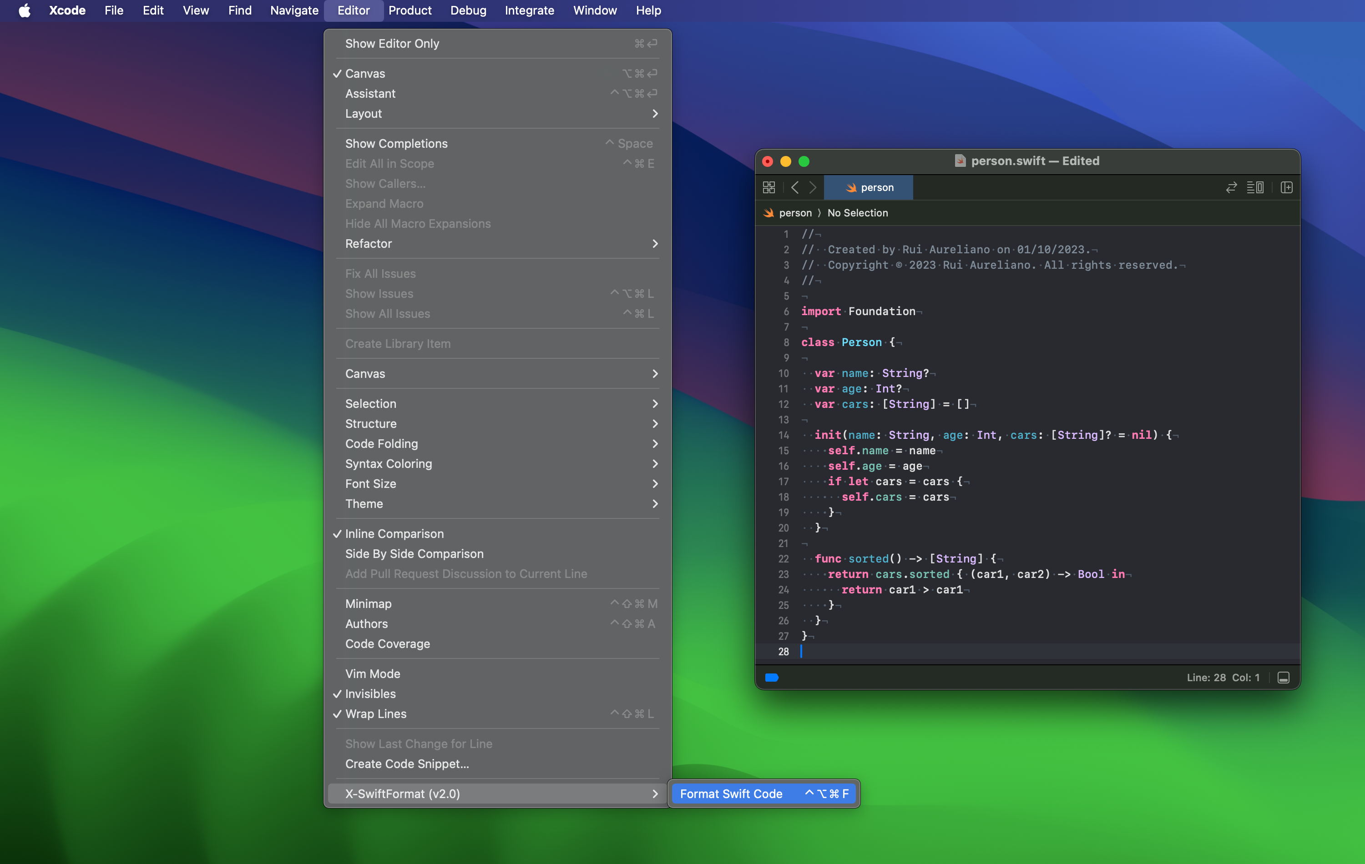Image resolution: width=1365 pixels, height=864 pixels.
Task: Close the person.swift window
Action: tap(768, 161)
